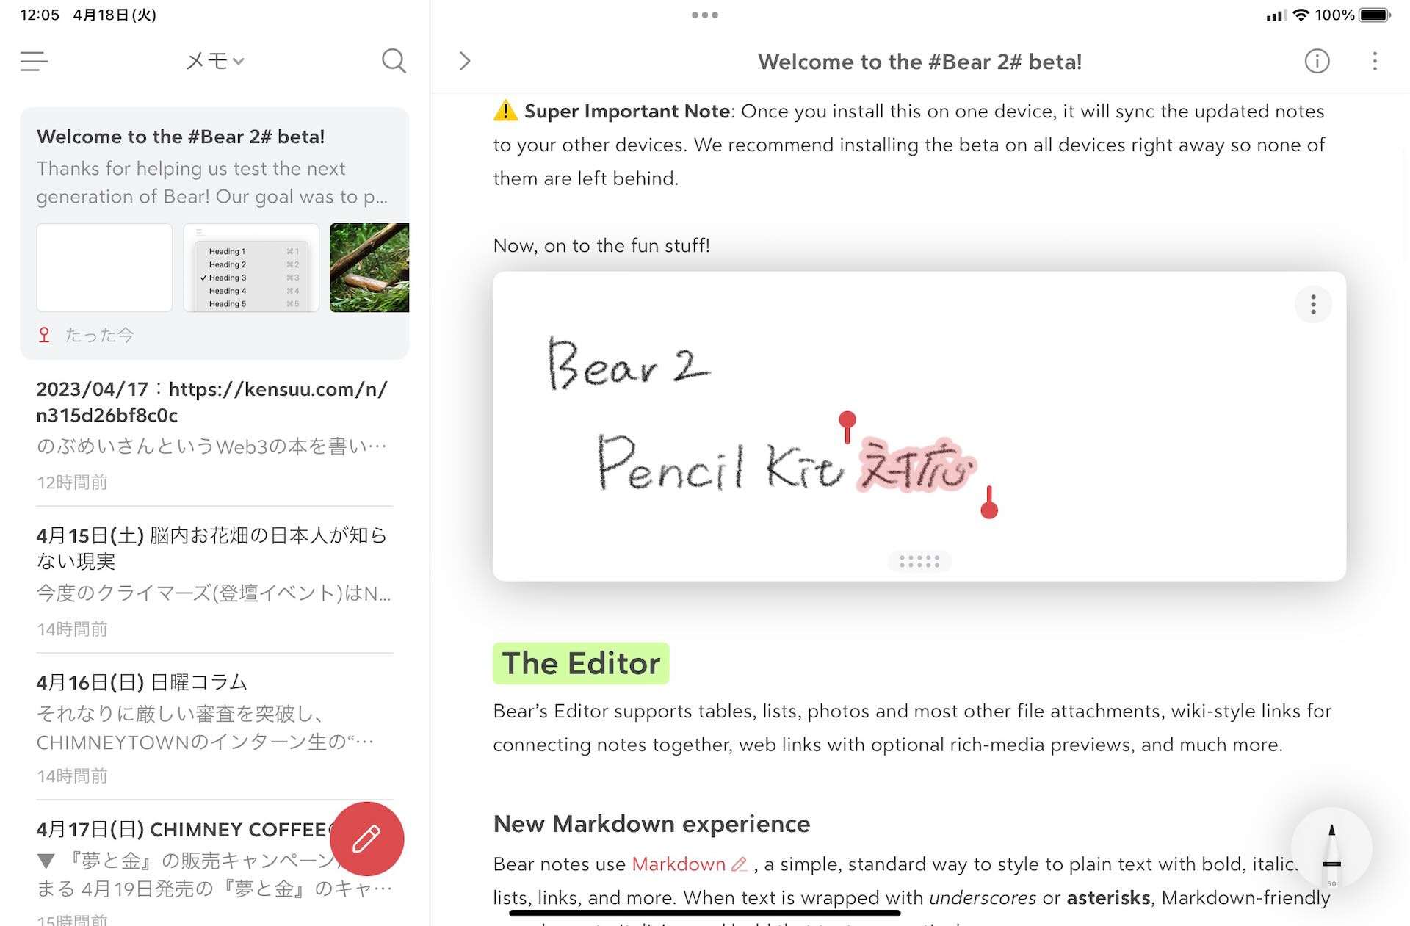This screenshot has height=926, width=1410.
Task: Tap the home indicator bar at the bottom
Action: 704,914
